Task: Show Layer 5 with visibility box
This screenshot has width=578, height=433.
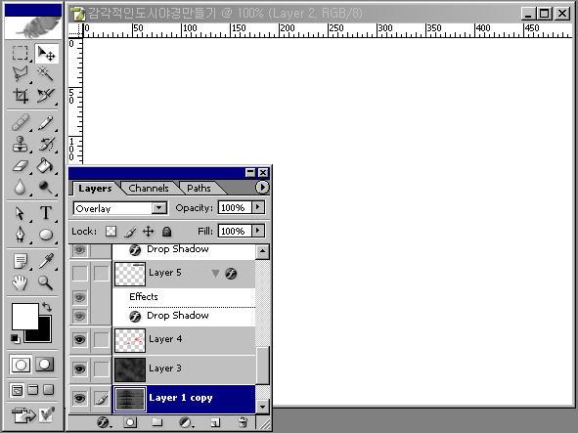Action: coord(79,274)
